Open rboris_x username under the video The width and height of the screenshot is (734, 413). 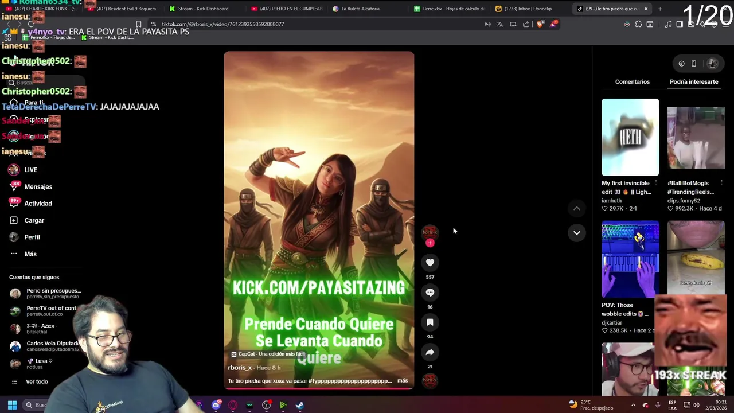pos(240,368)
